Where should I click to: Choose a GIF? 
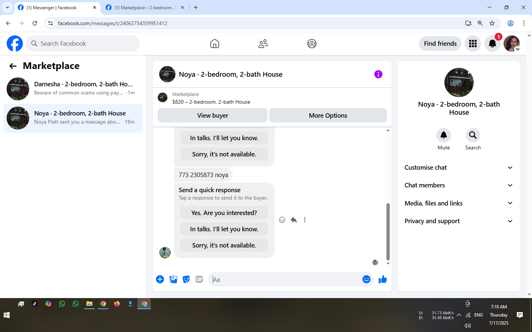pyautogui.click(x=199, y=279)
